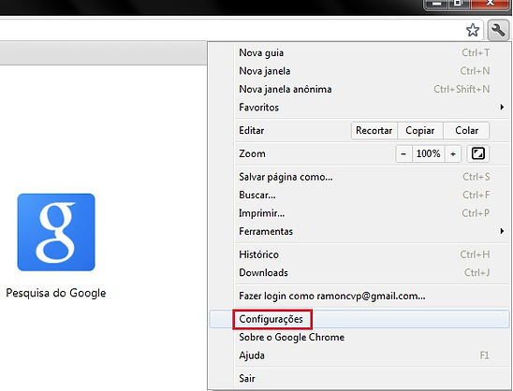Choose Nova janela anônima
The image size is (513, 391).
pyautogui.click(x=359, y=89)
